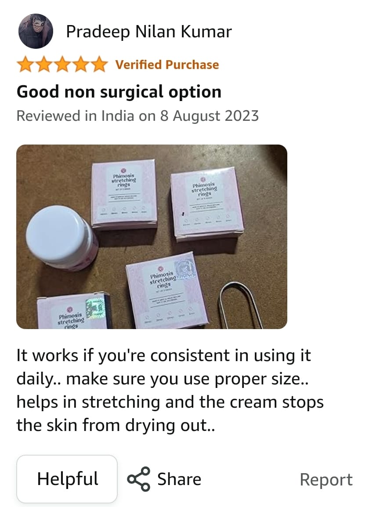The width and height of the screenshot is (369, 507).
Task: Mark this review as Helpful
Action: pos(67,479)
